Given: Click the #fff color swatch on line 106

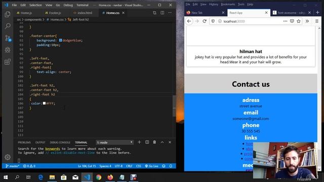Looking at the screenshot, I should pyautogui.click(x=44, y=103).
